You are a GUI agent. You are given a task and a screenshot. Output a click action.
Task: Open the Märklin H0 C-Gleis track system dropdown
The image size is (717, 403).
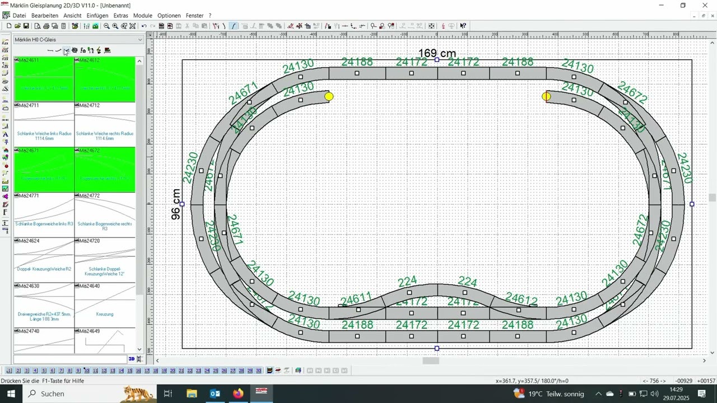point(78,40)
